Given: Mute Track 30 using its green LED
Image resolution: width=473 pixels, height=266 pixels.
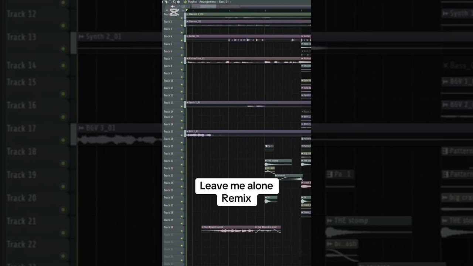Looking at the screenshot, I should point(182,231).
